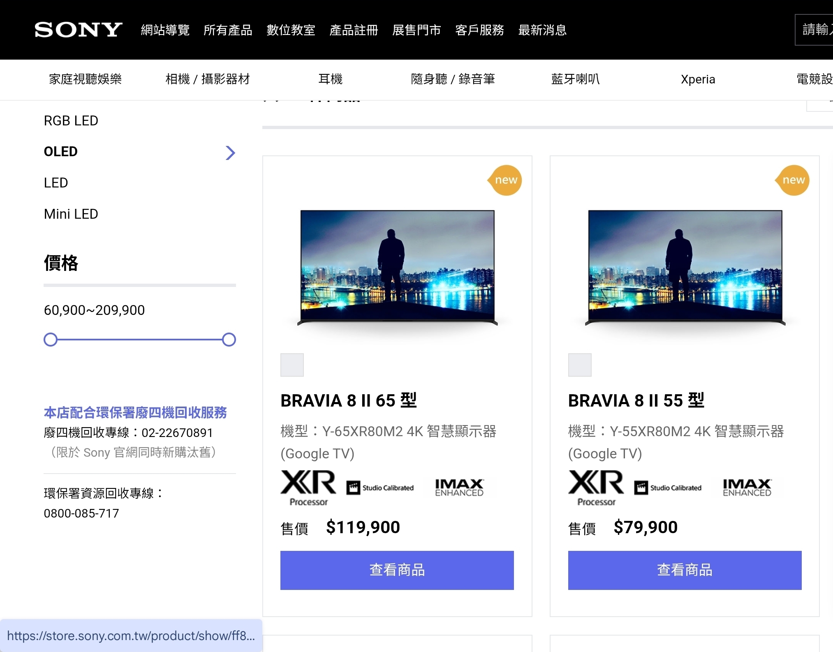This screenshot has width=833, height=652.
Task: Click the $119,900 price
Action: coord(363,527)
